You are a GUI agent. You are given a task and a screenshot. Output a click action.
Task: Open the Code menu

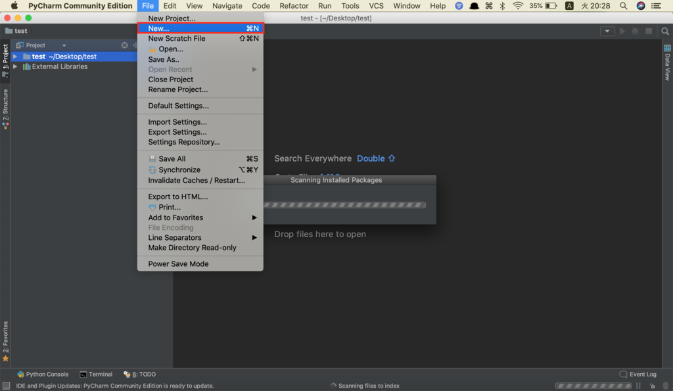(x=261, y=5)
